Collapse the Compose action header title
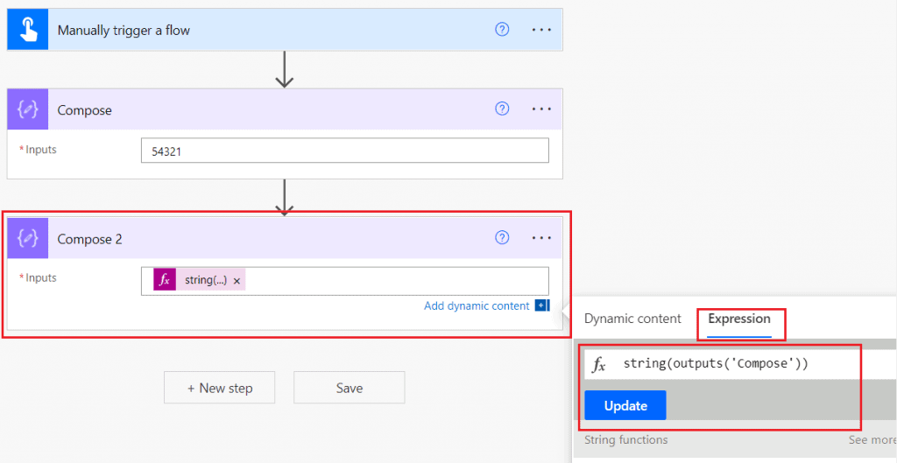 click(84, 109)
